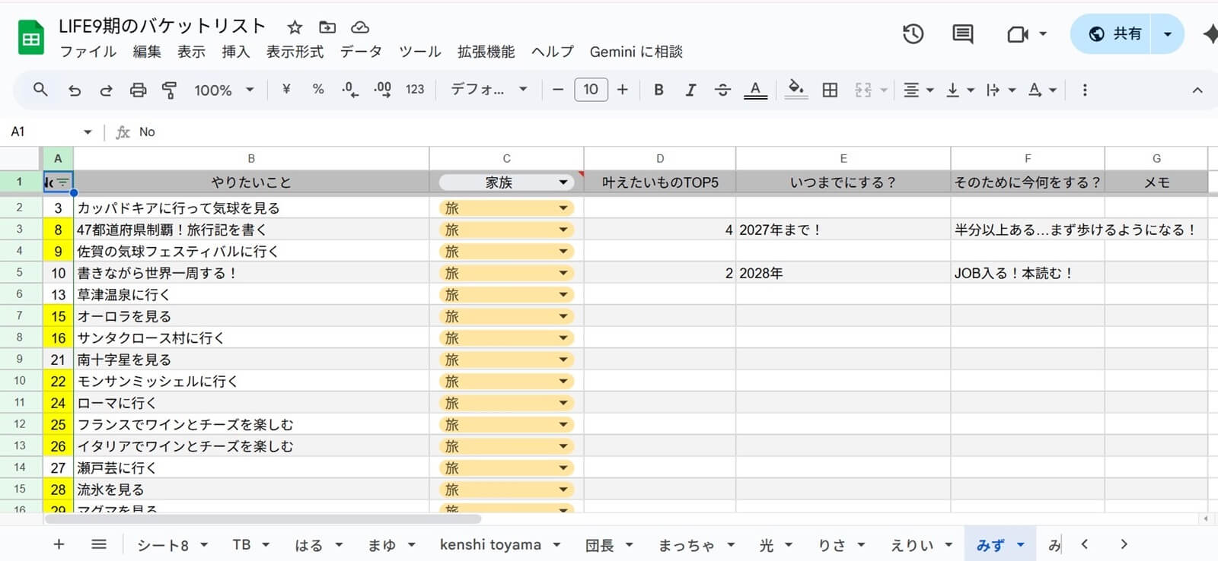Image resolution: width=1218 pixels, height=561 pixels.
Task: Select the paint format roller icon
Action: click(x=169, y=90)
